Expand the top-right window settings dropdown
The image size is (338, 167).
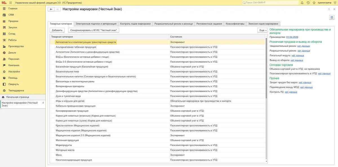pos(335,3)
